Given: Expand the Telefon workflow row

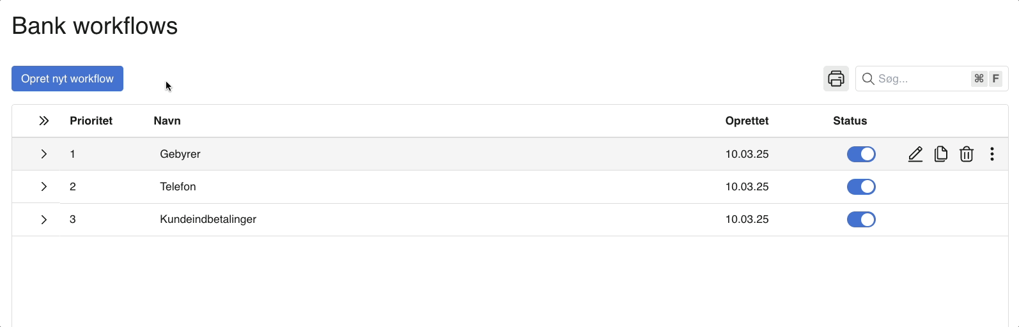Looking at the screenshot, I should click(43, 186).
